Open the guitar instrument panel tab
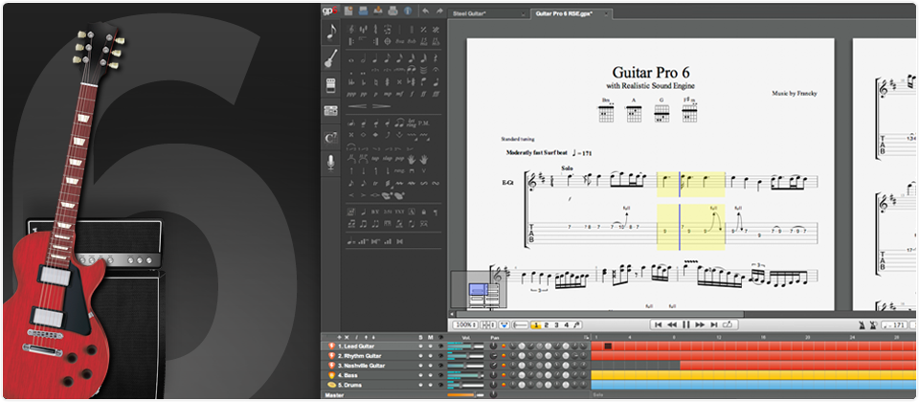 pyautogui.click(x=331, y=59)
